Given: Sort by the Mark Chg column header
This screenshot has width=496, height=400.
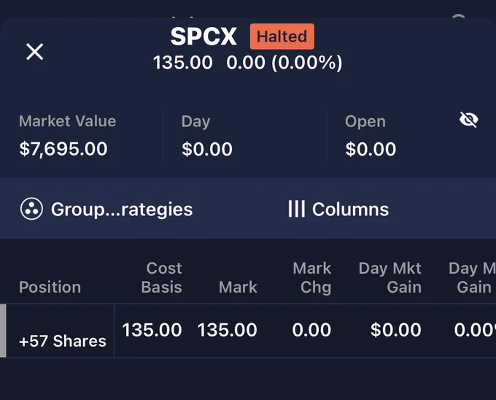Looking at the screenshot, I should tap(312, 277).
